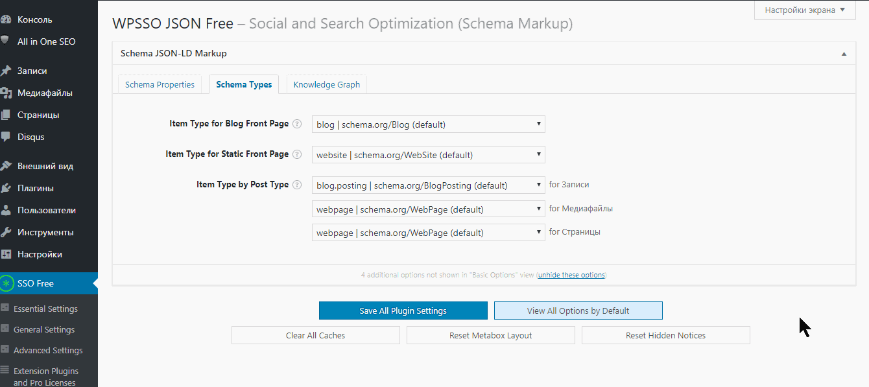Expand the Настройки экрана screen options
This screenshot has height=387, width=869.
pyautogui.click(x=805, y=10)
